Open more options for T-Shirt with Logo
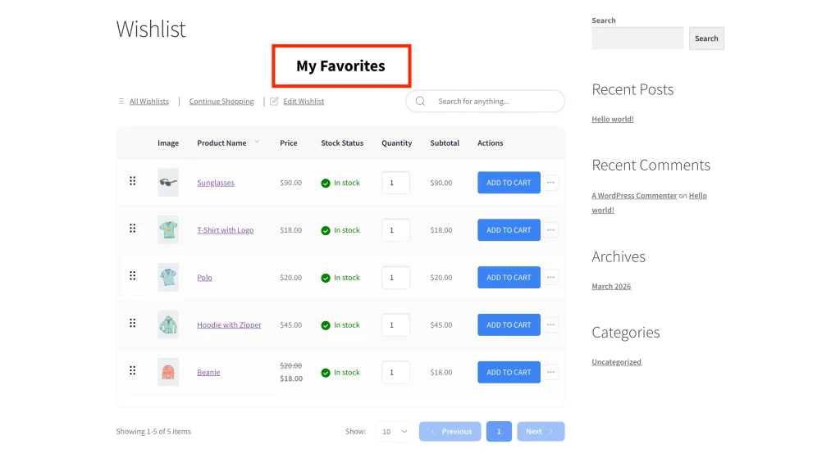The image size is (840, 458). [550, 230]
